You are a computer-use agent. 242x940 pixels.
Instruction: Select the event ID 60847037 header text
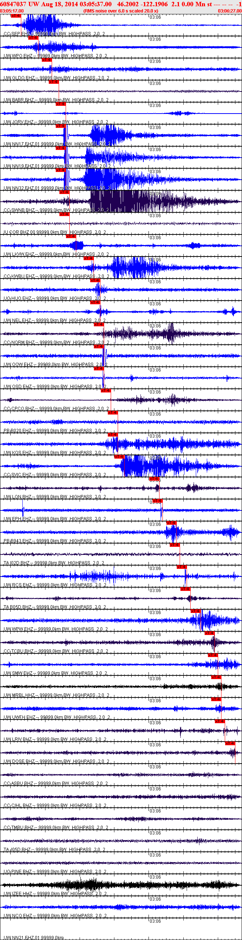(x=13, y=4)
